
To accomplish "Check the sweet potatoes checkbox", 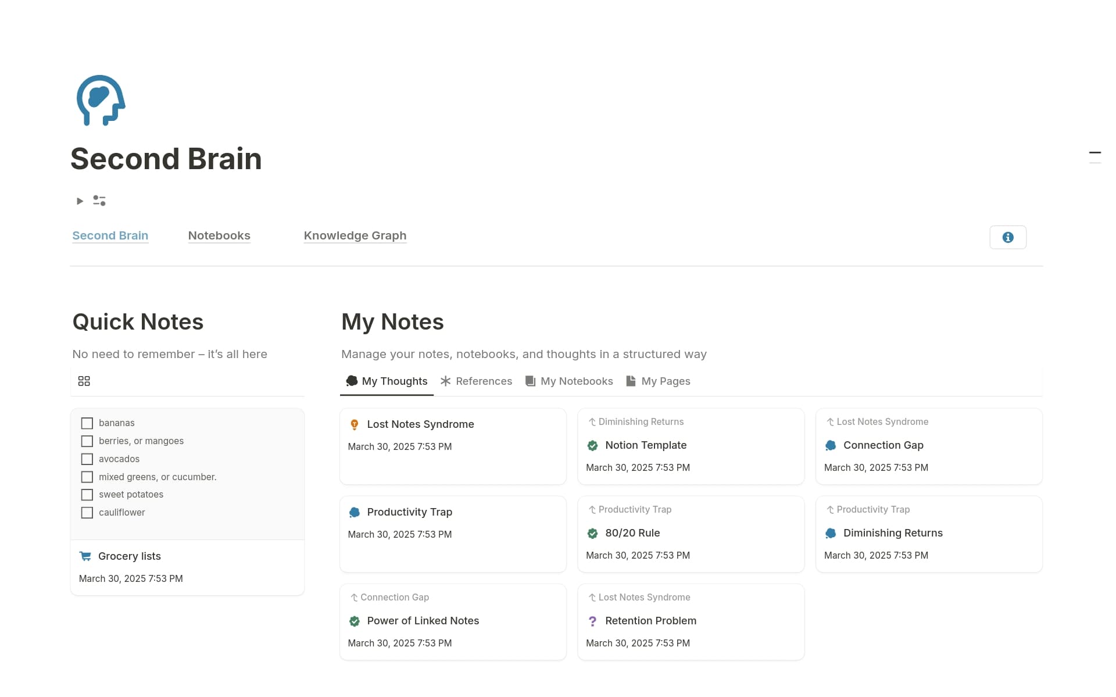I will (87, 495).
